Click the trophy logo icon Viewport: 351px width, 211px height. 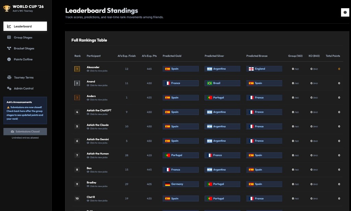click(7, 9)
